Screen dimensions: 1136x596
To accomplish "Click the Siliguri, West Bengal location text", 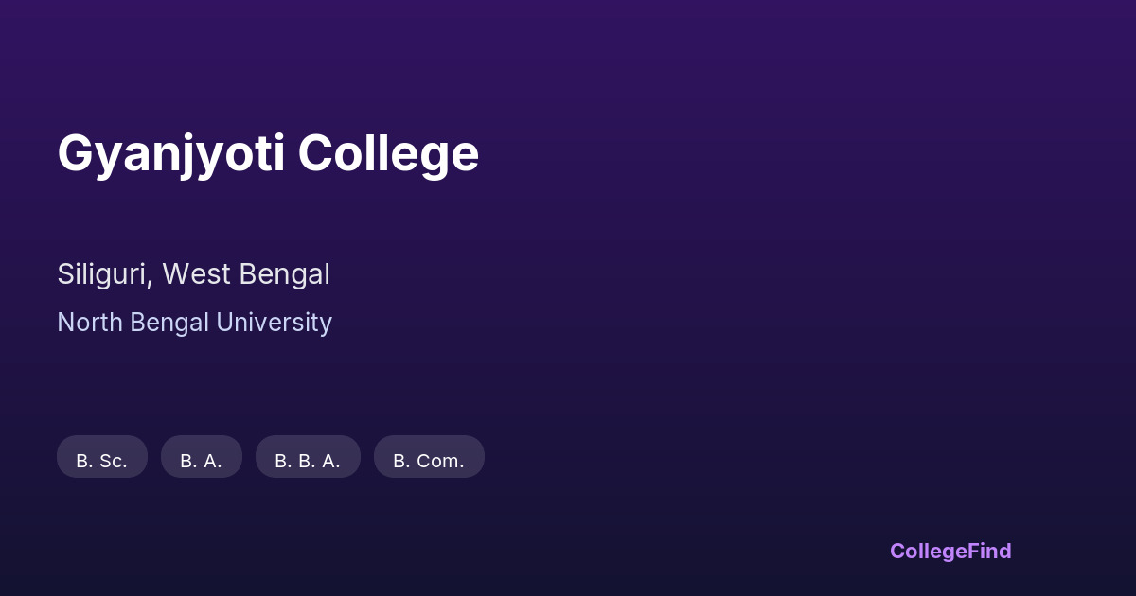I will [x=193, y=274].
